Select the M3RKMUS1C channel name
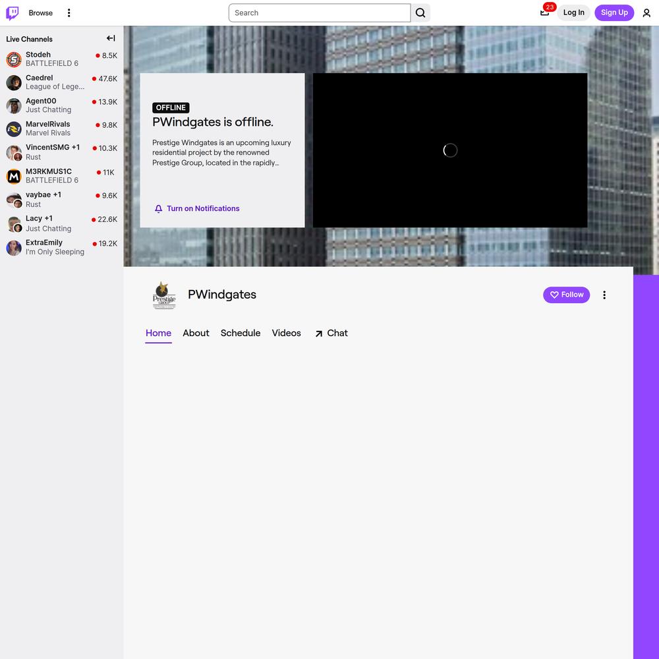This screenshot has width=659, height=659. tap(48, 171)
